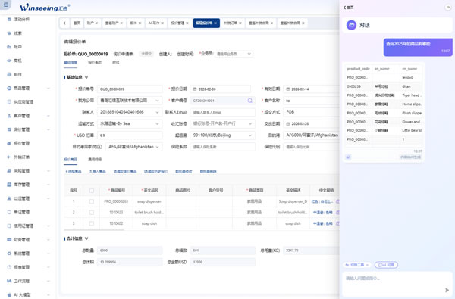The width and height of the screenshot is (455, 299).
Task: Open the 目的港国家 Afghanistan dropdown
Action: pos(133,147)
